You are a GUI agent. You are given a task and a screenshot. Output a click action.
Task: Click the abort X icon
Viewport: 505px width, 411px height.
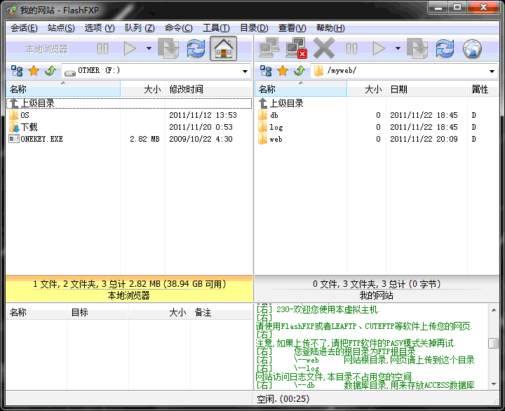[x=323, y=48]
